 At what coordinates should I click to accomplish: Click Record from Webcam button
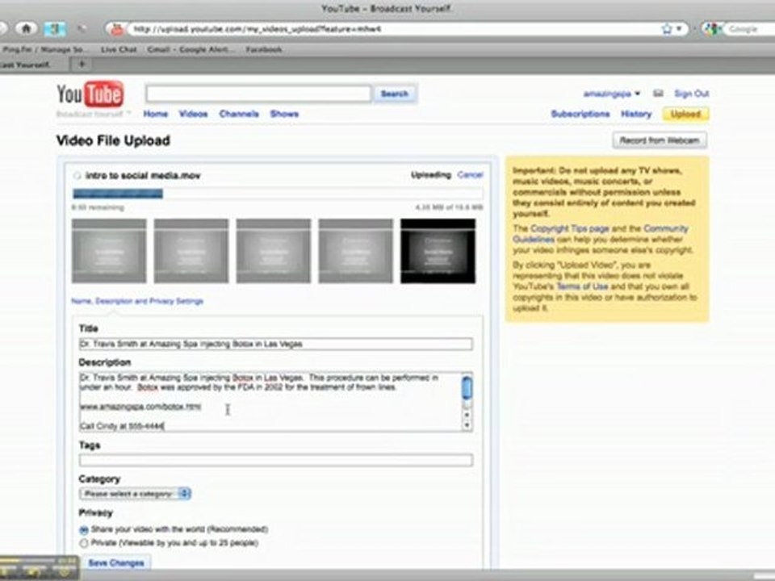pos(660,140)
